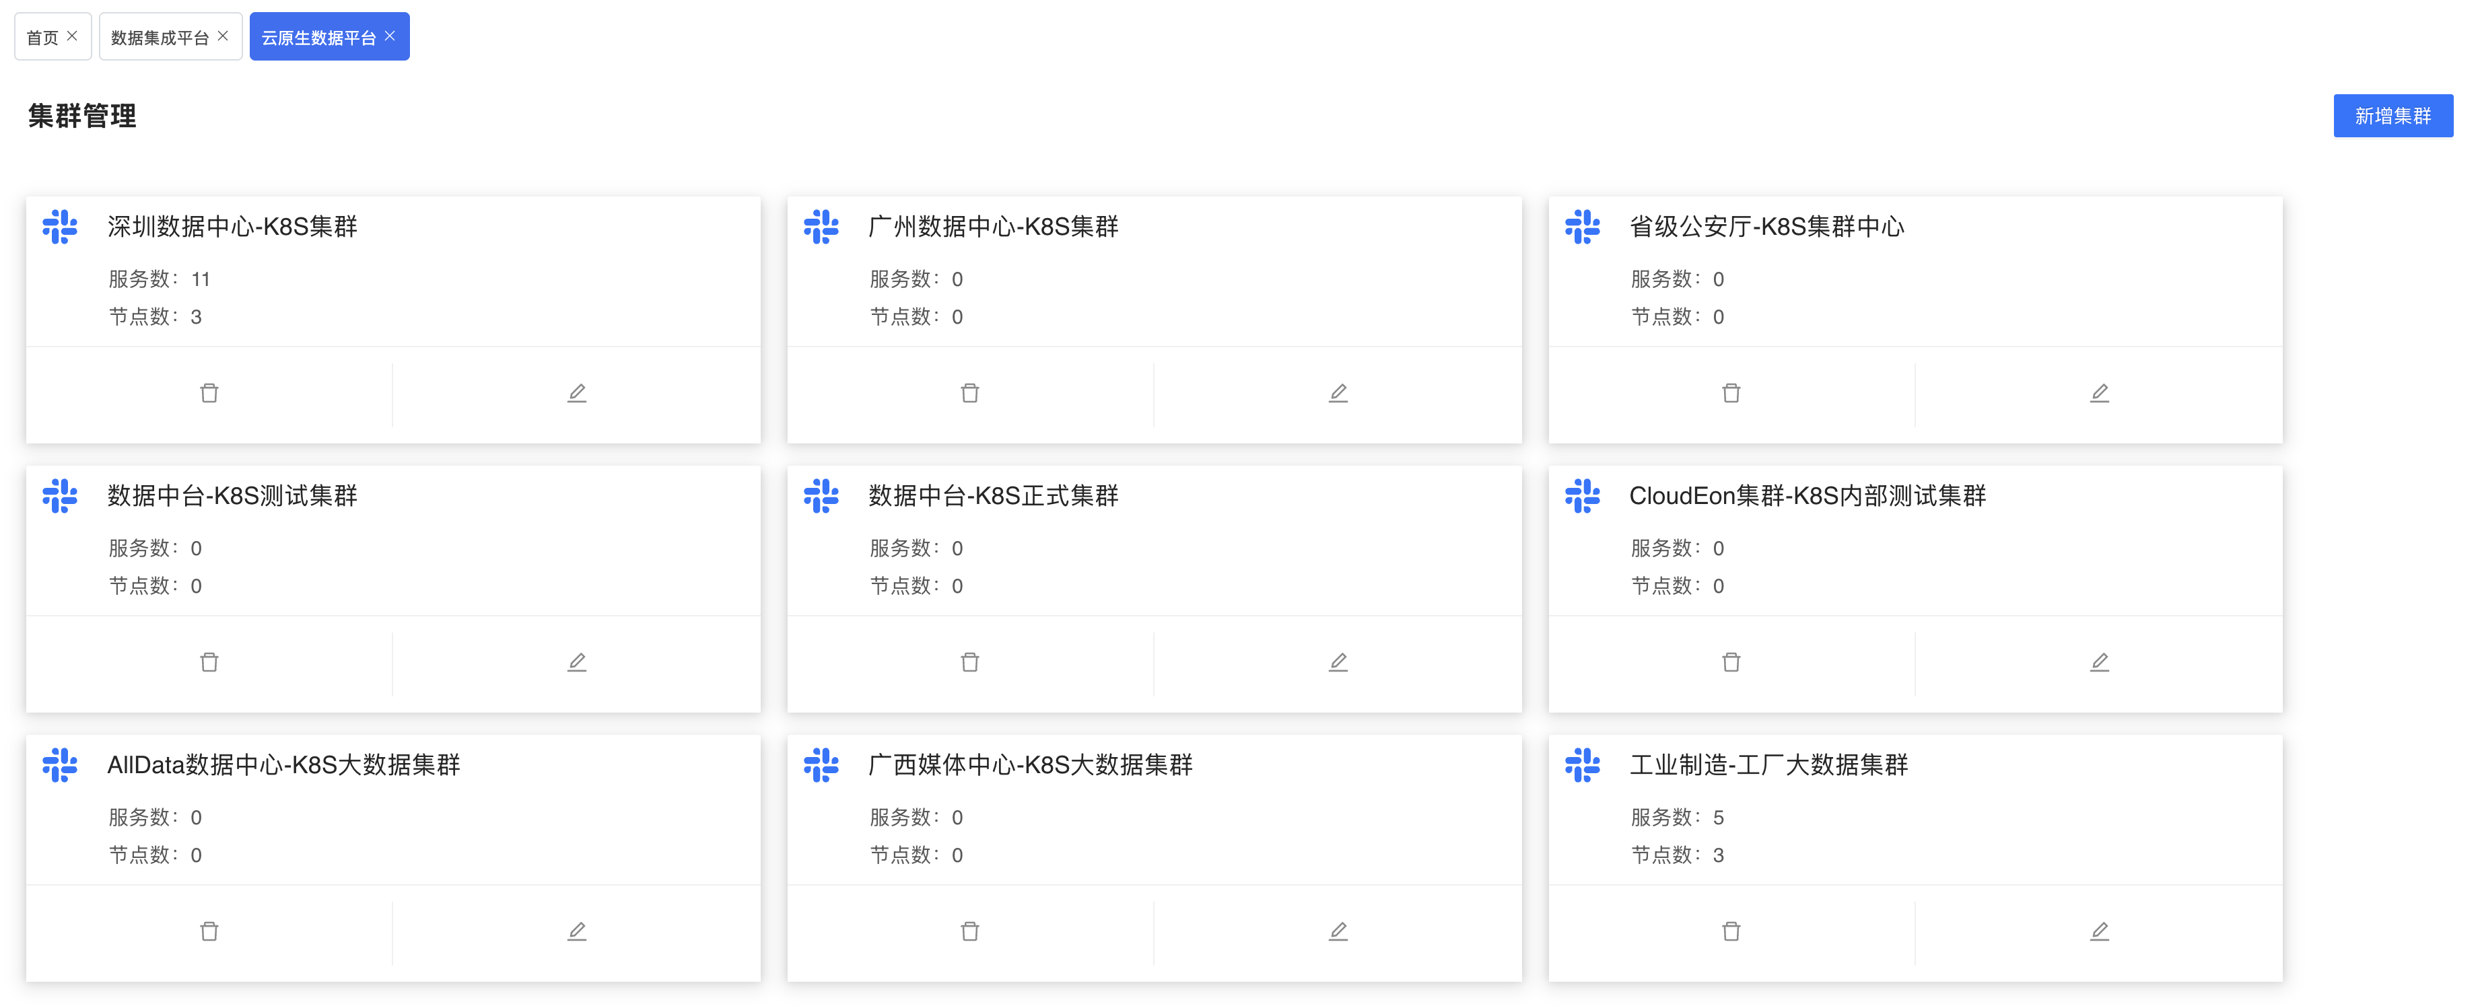2478x1006 pixels.
Task: Edit the 深圳数据中心-K8S集群 cluster
Action: [576, 392]
